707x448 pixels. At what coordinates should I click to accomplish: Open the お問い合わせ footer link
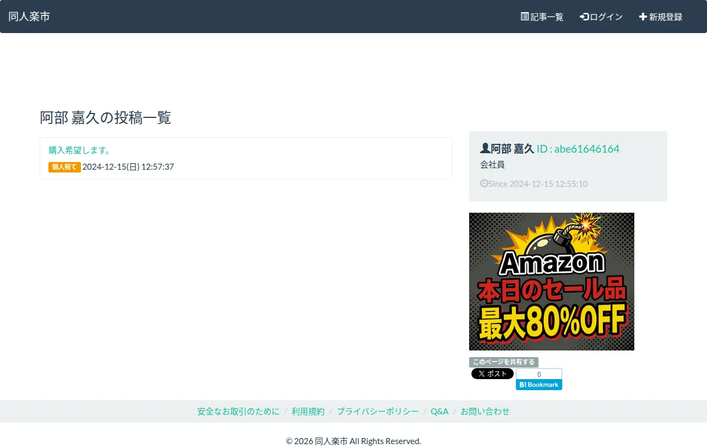click(x=485, y=412)
